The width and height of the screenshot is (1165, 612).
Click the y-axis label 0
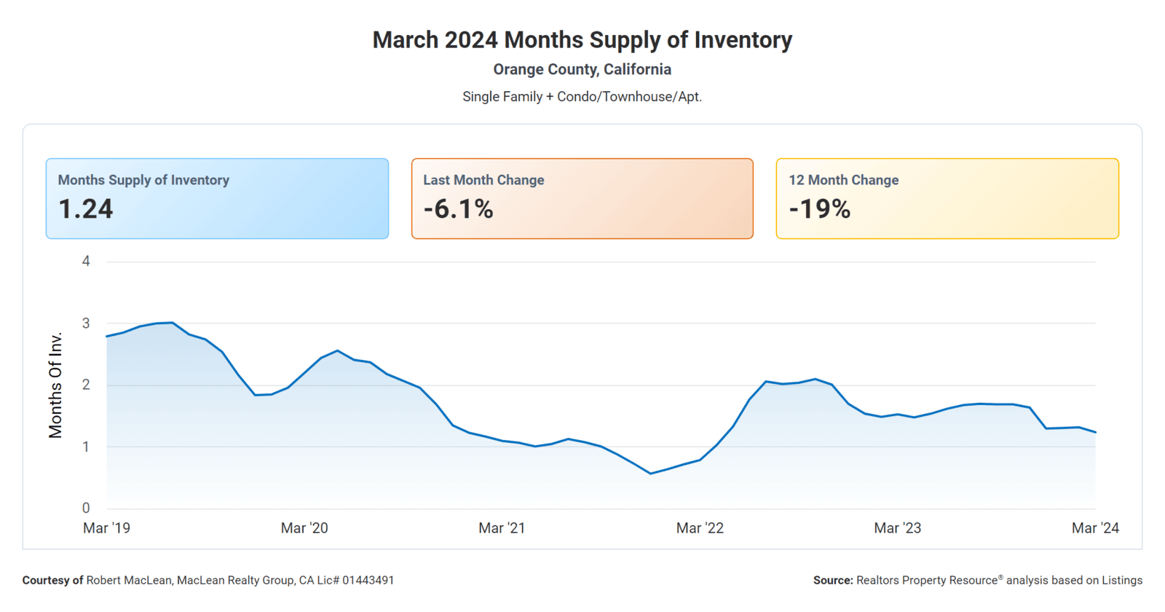(x=86, y=508)
